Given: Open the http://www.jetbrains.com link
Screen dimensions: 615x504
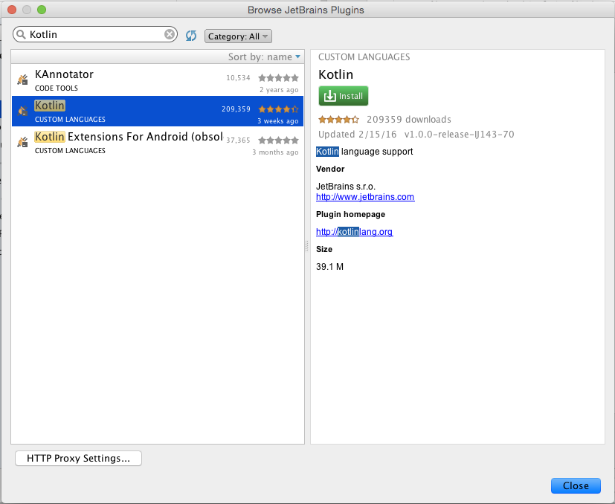Looking at the screenshot, I should tap(365, 197).
